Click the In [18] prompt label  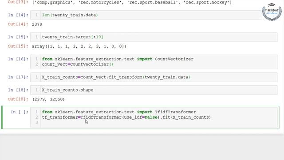point(18,90)
